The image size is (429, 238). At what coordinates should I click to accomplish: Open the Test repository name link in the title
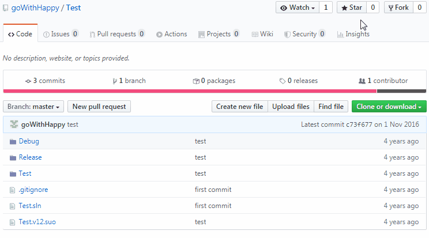tap(73, 7)
